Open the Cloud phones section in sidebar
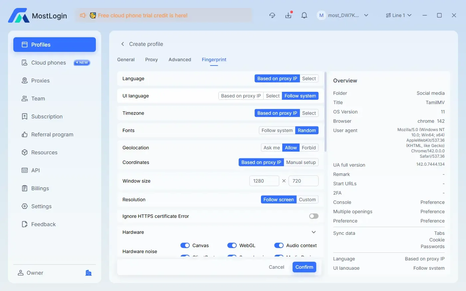The height and width of the screenshot is (291, 466). [x=48, y=63]
